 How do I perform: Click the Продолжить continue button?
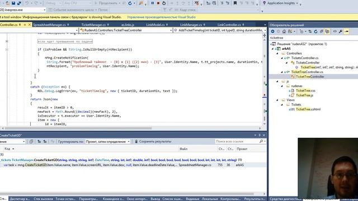click(106, 3)
